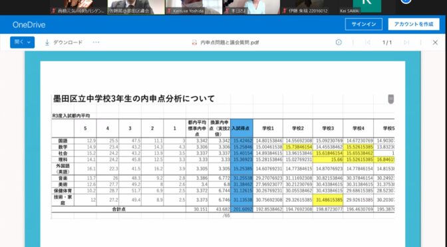Click the 30.151 total cell

point(197,209)
